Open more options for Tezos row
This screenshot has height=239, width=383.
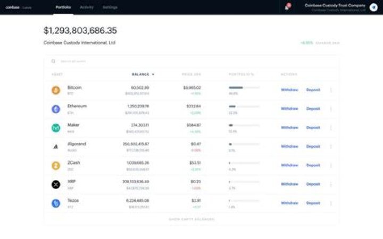(331, 203)
